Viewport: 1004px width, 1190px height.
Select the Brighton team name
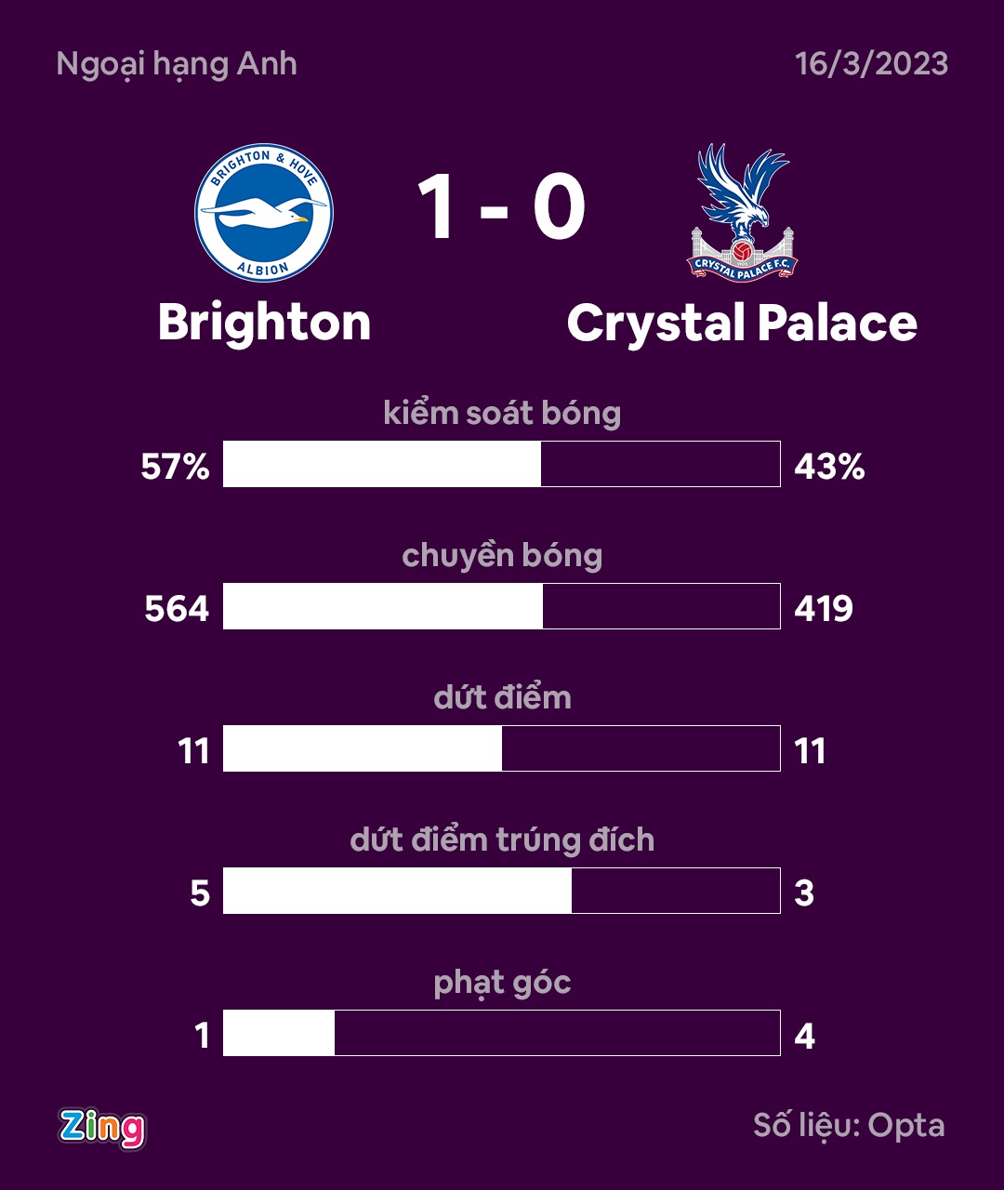click(264, 323)
